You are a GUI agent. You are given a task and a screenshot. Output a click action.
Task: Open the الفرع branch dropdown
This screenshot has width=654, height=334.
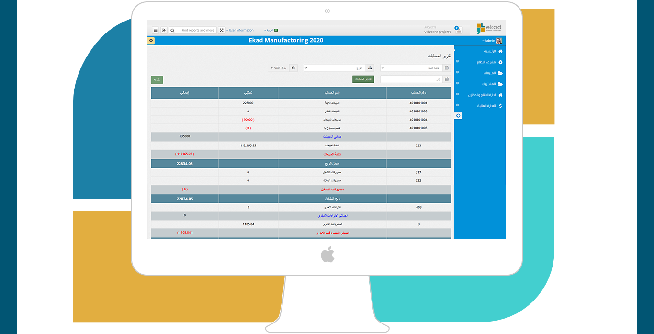[x=335, y=68]
